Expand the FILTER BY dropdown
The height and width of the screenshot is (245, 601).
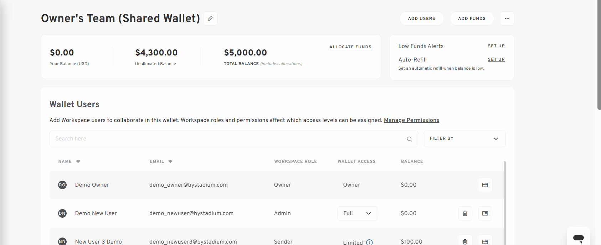click(464, 138)
